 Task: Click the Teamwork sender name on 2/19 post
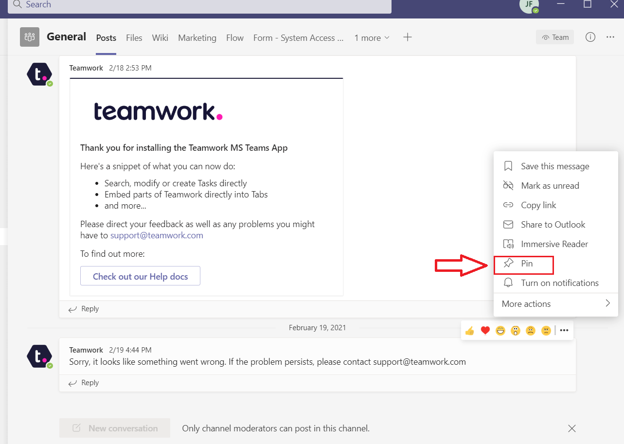click(86, 350)
